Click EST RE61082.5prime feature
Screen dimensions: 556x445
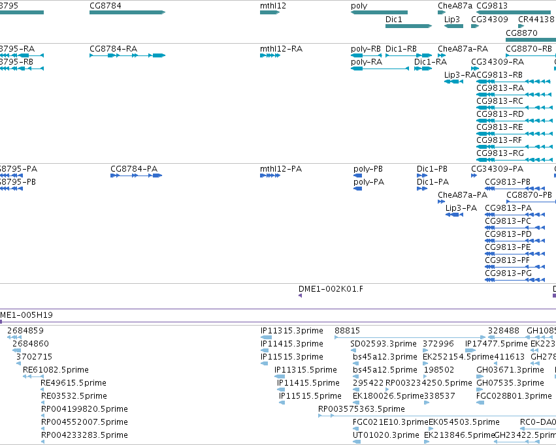(x=33, y=376)
